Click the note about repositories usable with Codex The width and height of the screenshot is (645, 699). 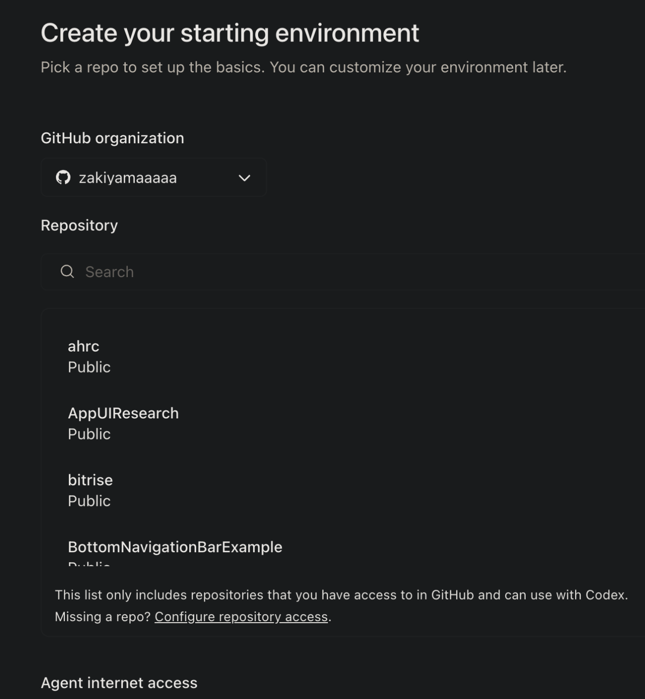[x=341, y=595]
